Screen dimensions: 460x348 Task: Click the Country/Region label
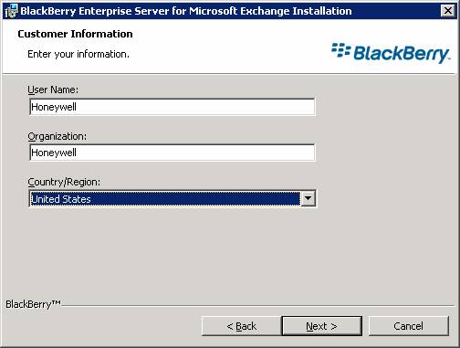coord(64,182)
